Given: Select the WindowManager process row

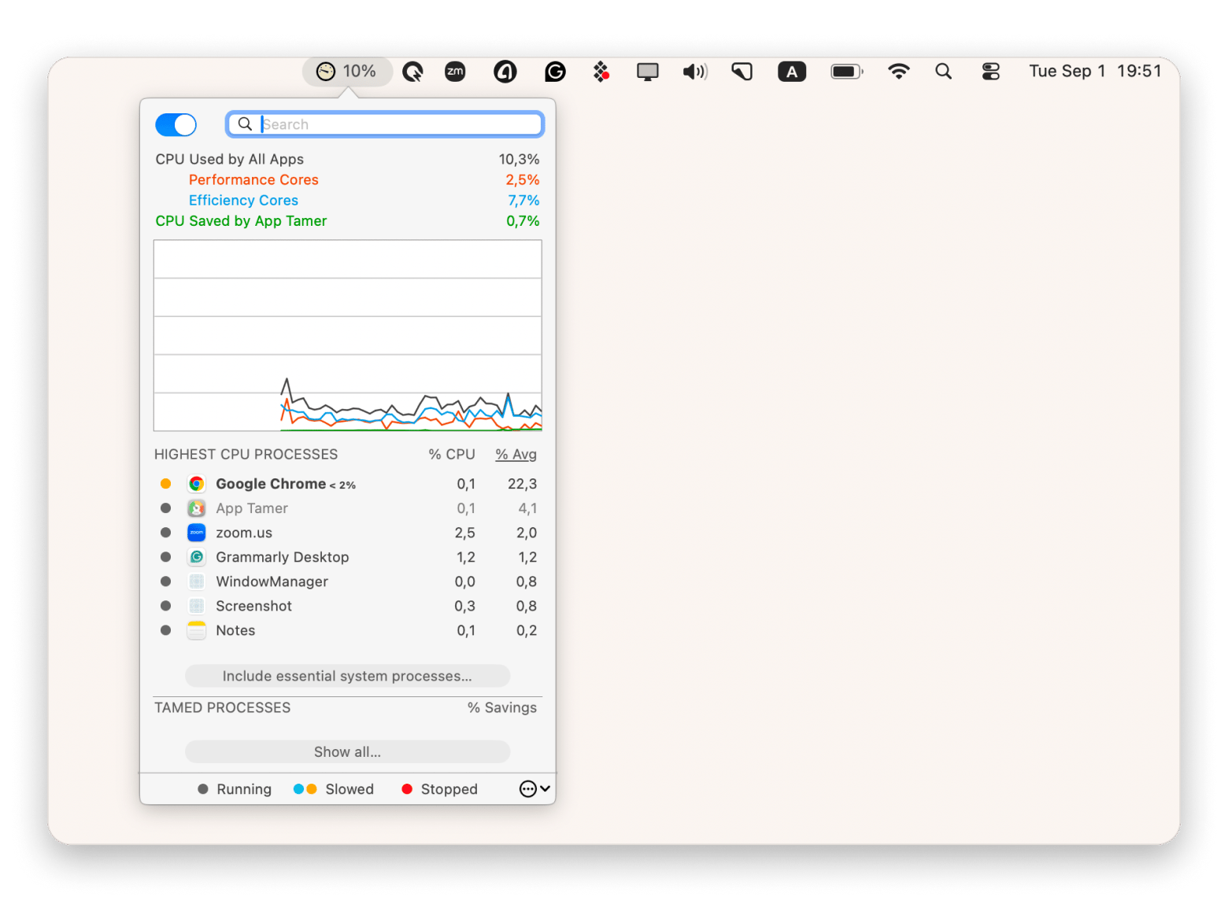Looking at the screenshot, I should point(347,581).
